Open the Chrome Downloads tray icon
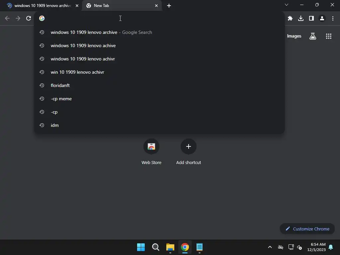Screen dimensions: 340x255 tap(301, 19)
